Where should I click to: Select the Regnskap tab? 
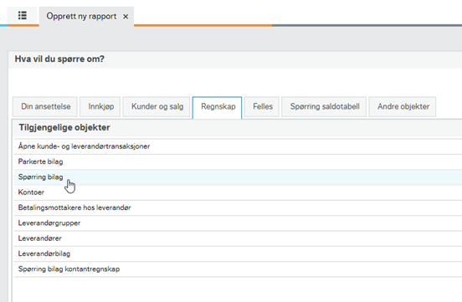[x=218, y=107]
